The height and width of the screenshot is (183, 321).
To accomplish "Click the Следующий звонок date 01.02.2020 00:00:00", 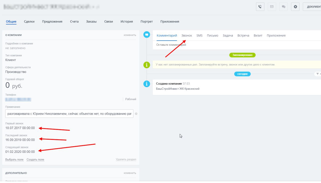I will click(20, 152).
